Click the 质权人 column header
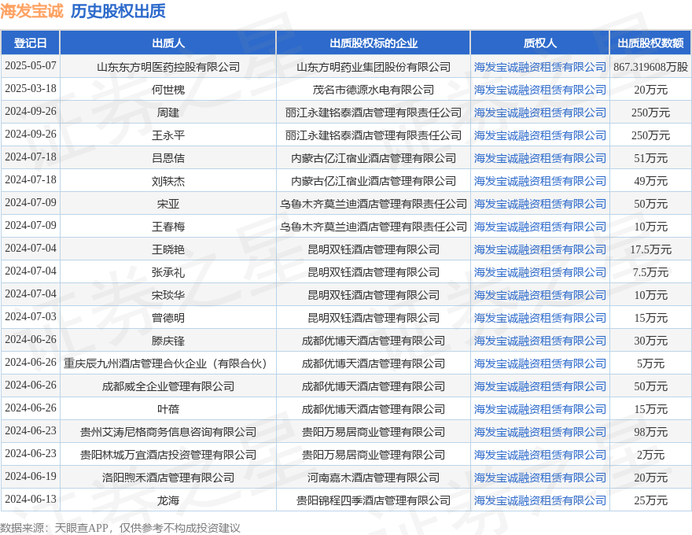Image resolution: width=692 pixels, height=535 pixels. 539,42
